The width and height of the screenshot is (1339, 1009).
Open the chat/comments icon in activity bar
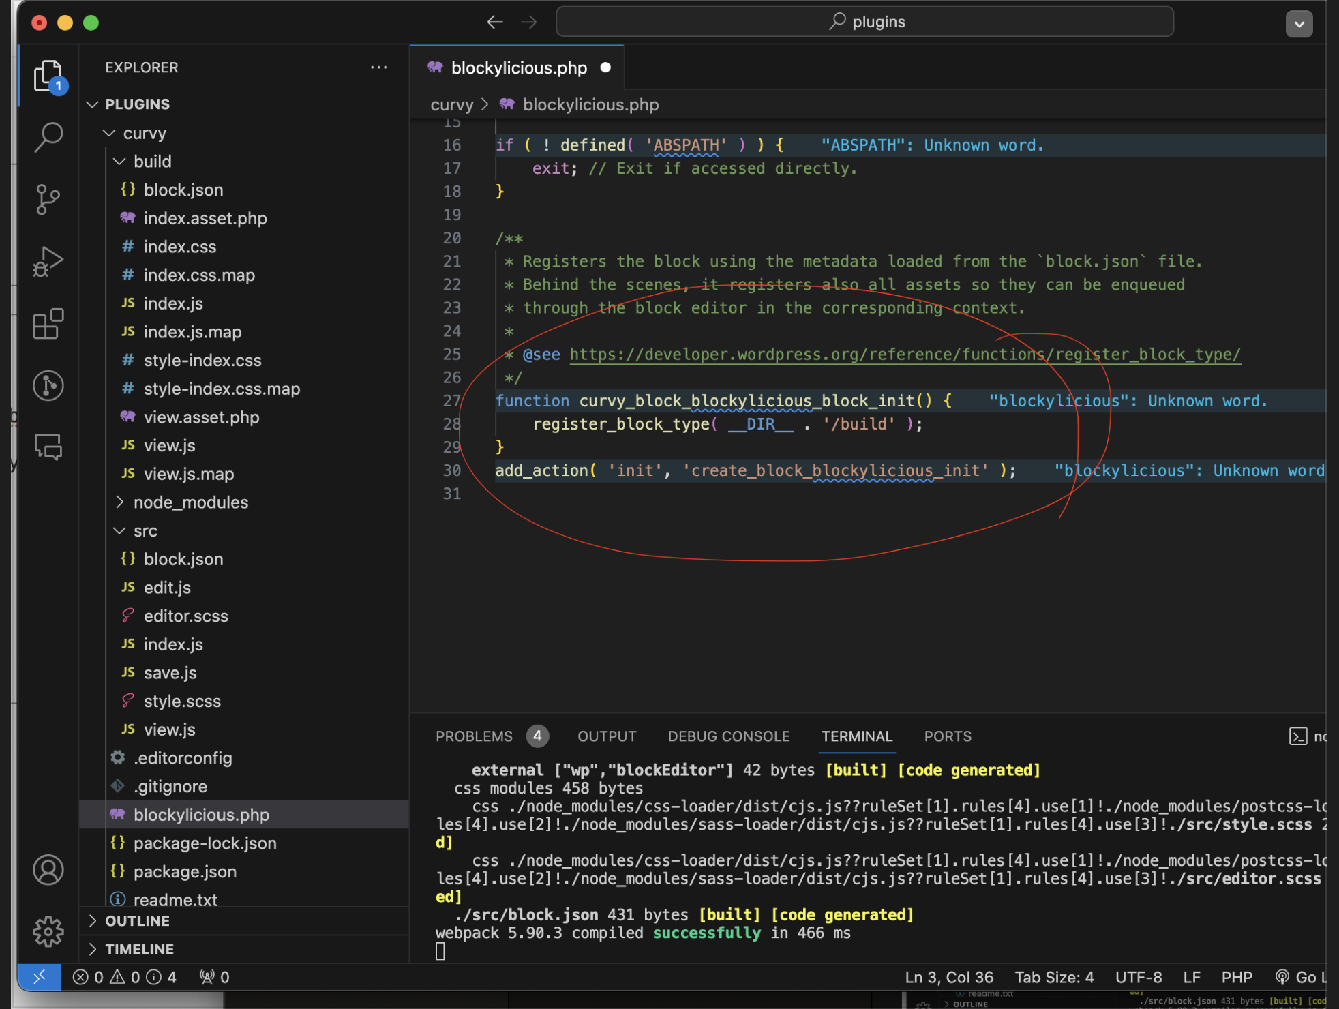coord(48,447)
